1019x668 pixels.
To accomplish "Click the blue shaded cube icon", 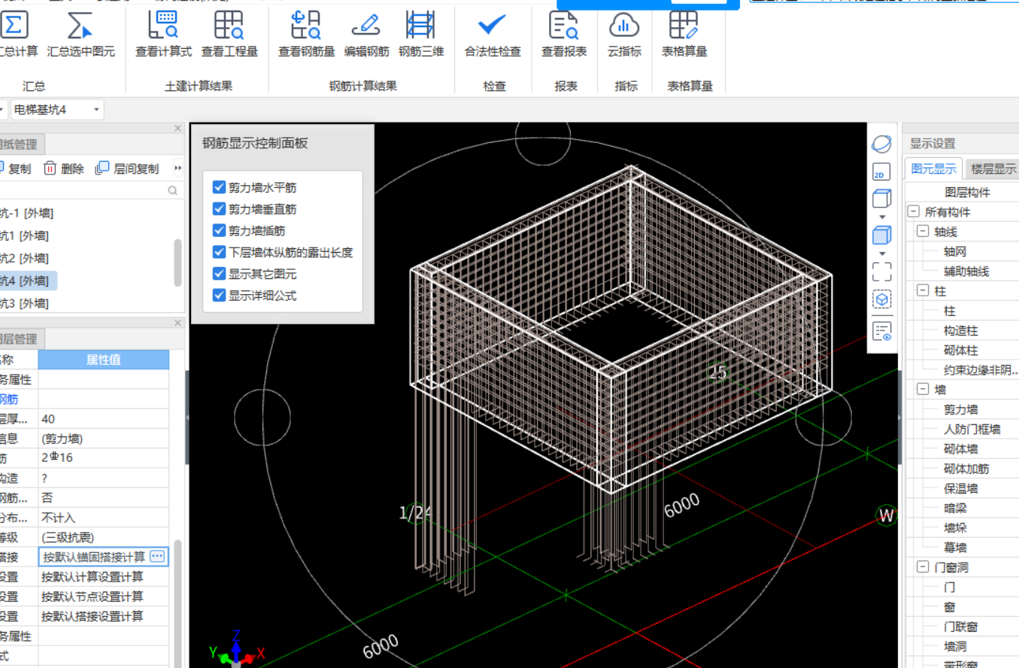I will [x=881, y=235].
